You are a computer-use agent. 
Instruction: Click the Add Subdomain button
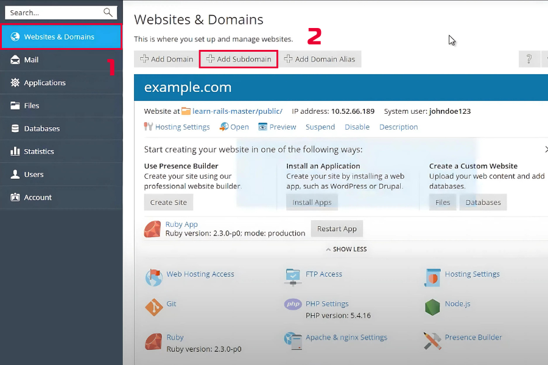pos(239,59)
